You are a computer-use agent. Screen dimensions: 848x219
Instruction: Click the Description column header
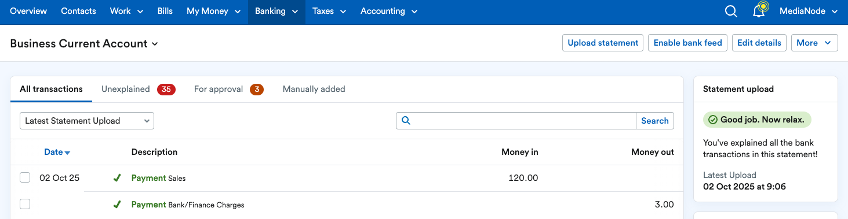point(154,152)
